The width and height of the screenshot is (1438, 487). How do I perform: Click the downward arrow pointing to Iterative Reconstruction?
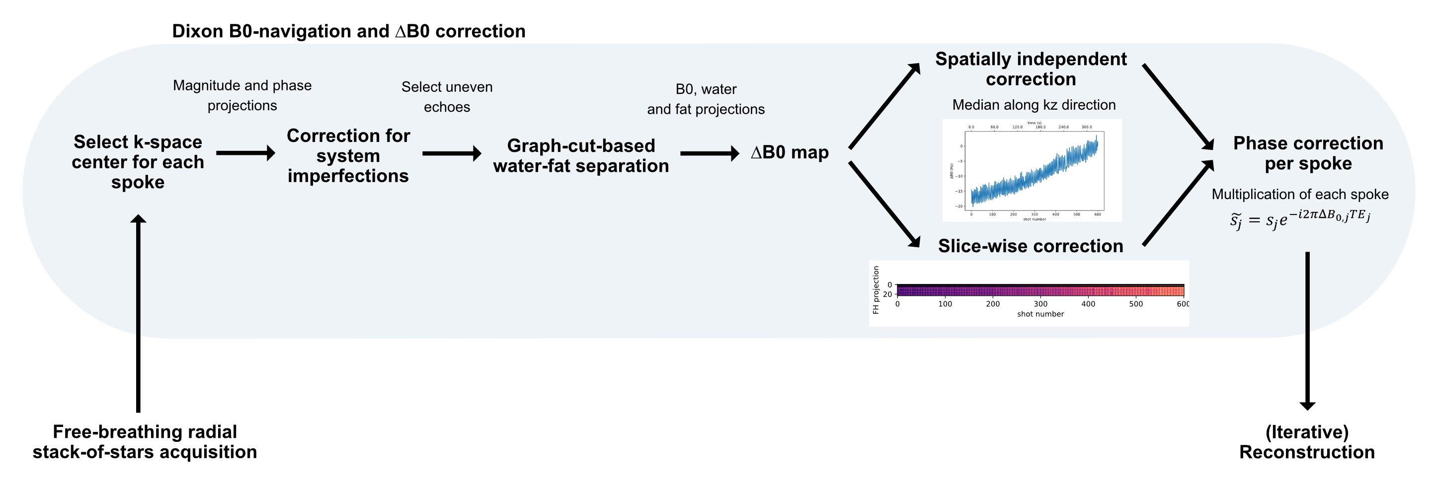point(1307,330)
